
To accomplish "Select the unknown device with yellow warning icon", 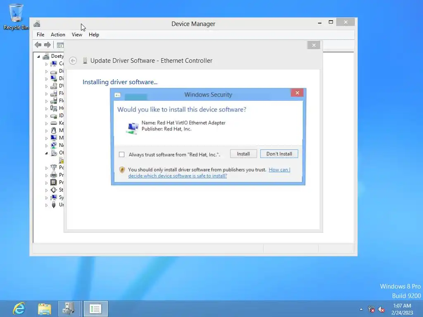I will pyautogui.click(x=61, y=161).
